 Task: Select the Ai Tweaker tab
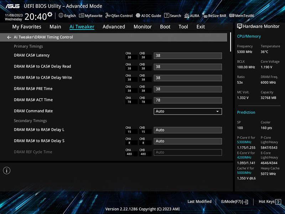coord(82,27)
